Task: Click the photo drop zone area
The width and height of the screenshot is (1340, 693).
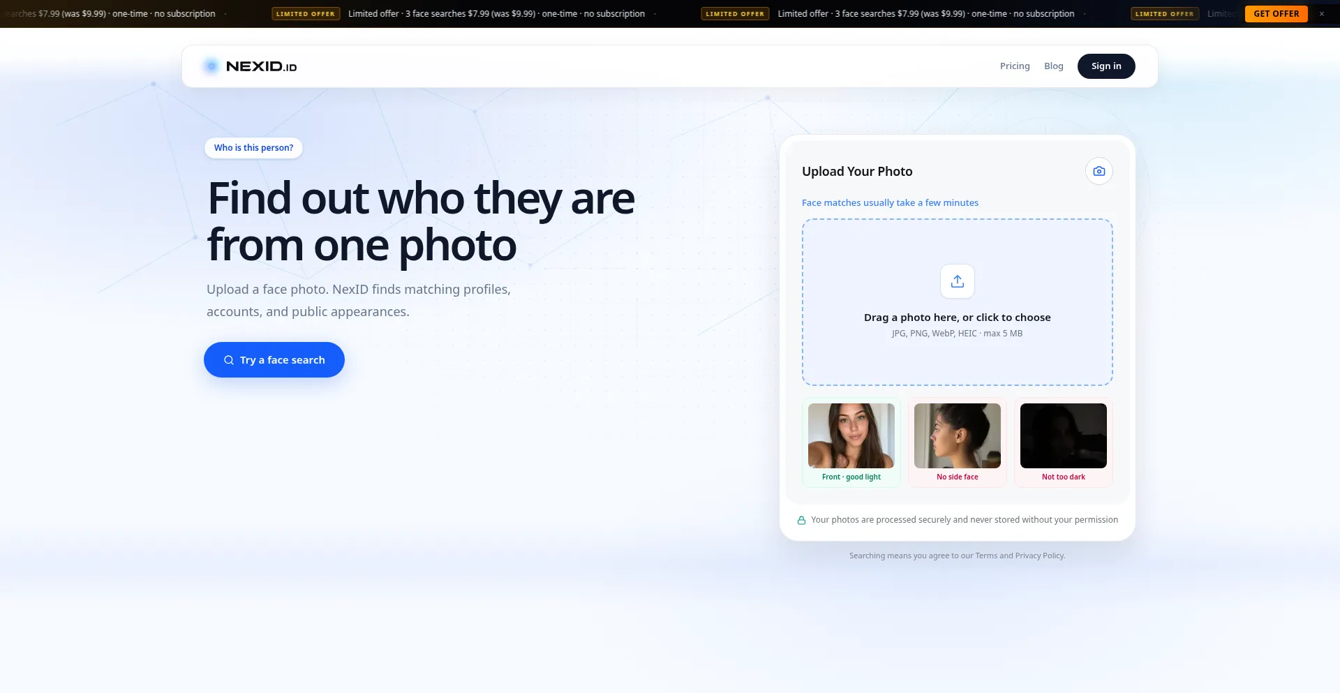Action: [x=957, y=302]
